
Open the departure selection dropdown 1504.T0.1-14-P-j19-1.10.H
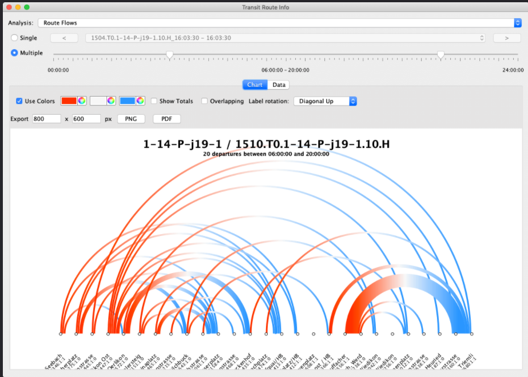(x=285, y=38)
